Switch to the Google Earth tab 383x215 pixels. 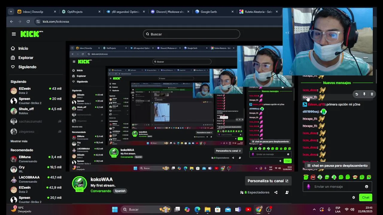click(x=215, y=12)
